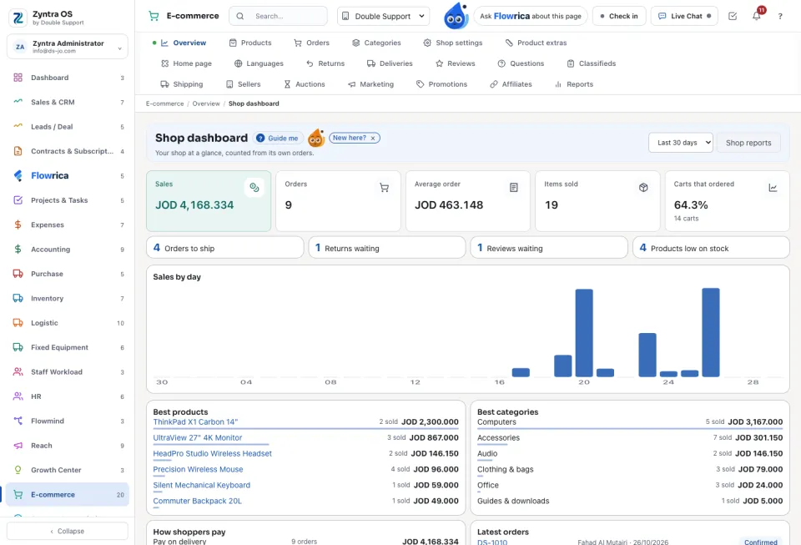Click the Sales card coins icon
Screen dimensions: 801x545
coord(254,188)
